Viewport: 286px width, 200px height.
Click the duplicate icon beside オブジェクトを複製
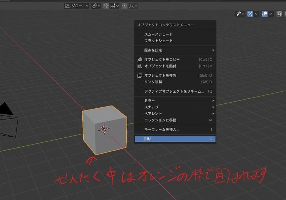(140, 75)
